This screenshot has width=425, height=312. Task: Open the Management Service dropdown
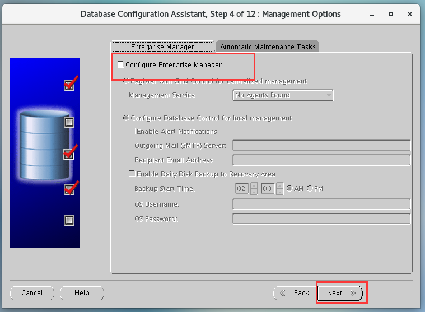tap(283, 95)
